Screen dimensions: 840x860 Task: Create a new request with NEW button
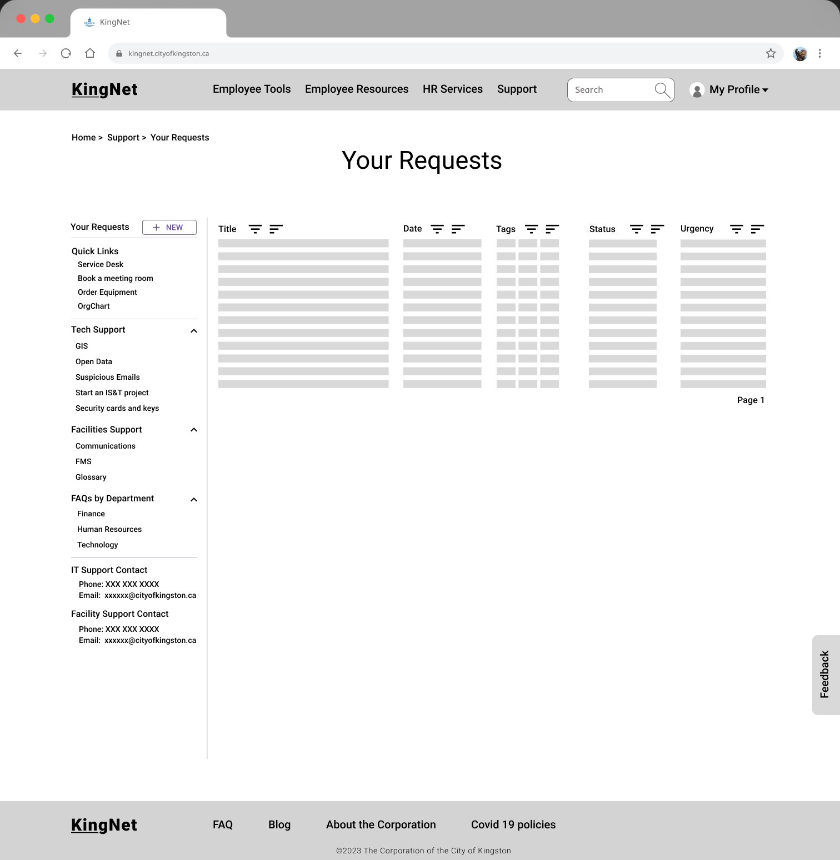point(169,228)
